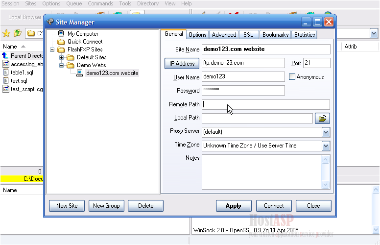The height and width of the screenshot is (245, 380).
Task: Select Default Sites folder
Action: click(92, 57)
